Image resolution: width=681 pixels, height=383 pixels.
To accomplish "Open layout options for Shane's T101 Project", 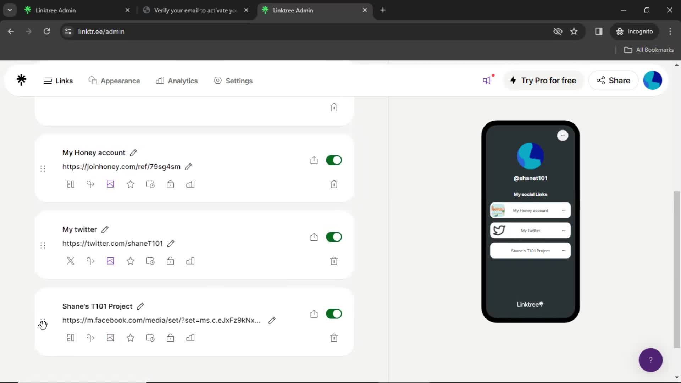I will (71, 338).
